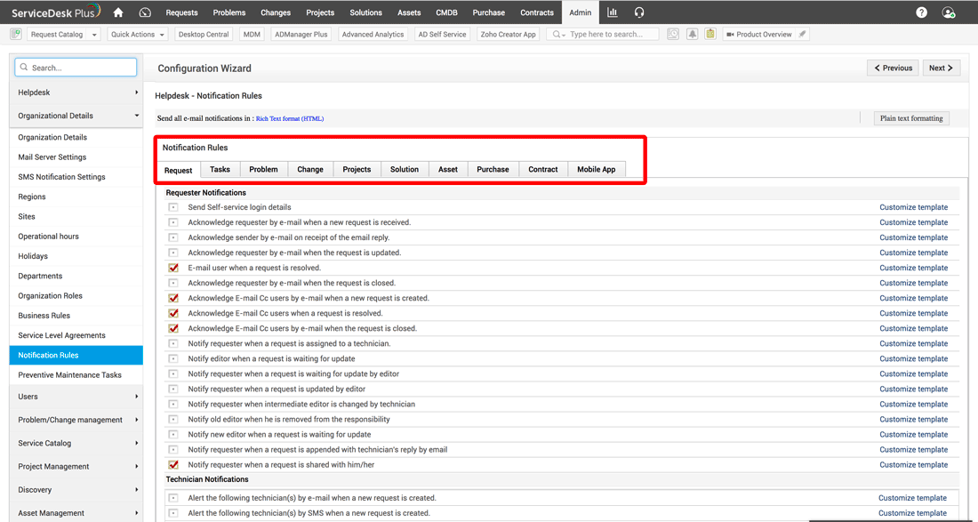Open Business Rules in sidebar

pos(76,316)
